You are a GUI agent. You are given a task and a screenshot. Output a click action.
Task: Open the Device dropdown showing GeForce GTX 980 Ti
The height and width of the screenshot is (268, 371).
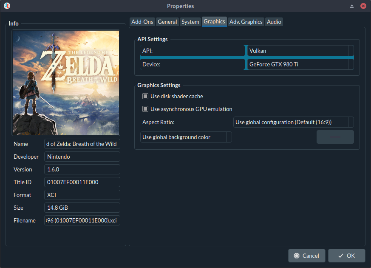(300, 65)
